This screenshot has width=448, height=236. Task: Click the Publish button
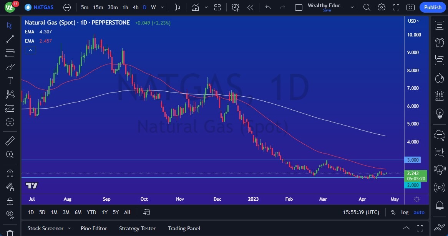(x=433, y=7)
